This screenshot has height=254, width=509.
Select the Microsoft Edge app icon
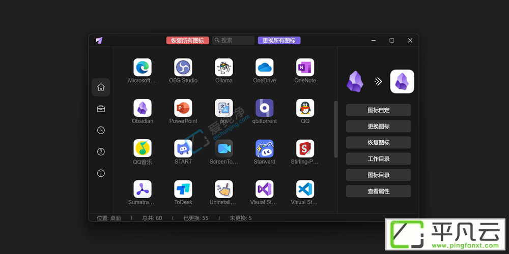143,68
